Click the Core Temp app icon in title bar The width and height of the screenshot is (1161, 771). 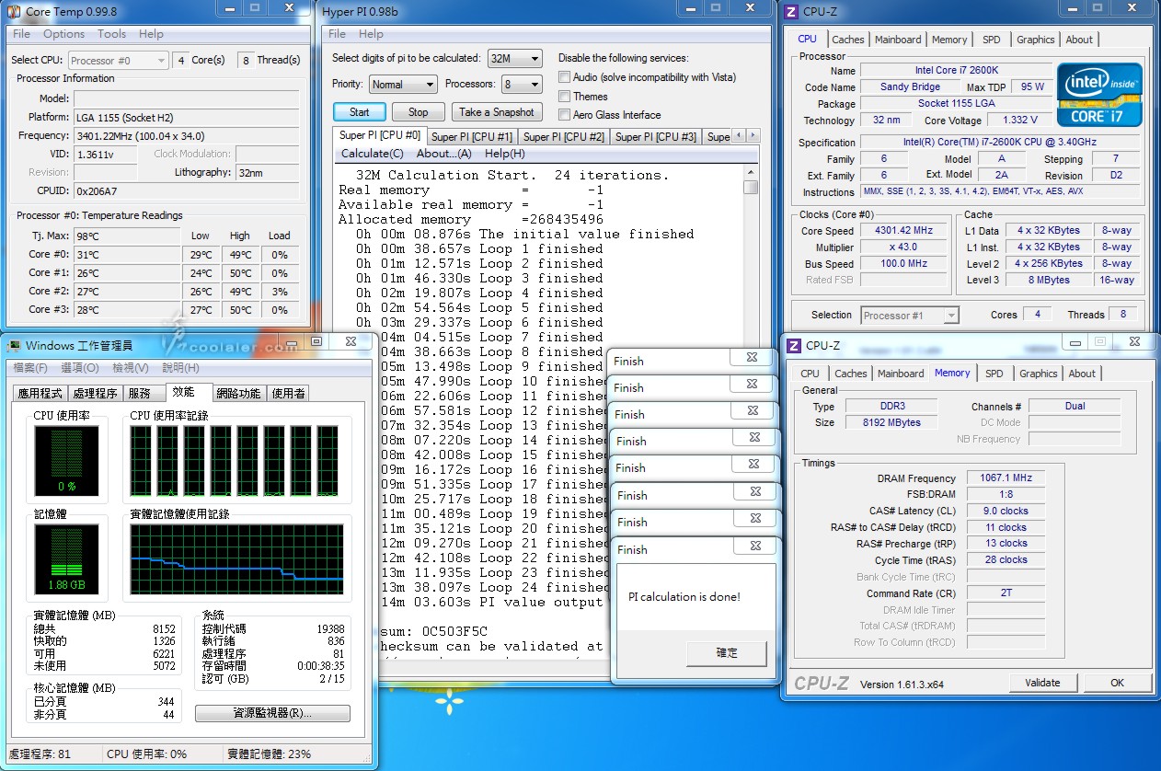(14, 11)
